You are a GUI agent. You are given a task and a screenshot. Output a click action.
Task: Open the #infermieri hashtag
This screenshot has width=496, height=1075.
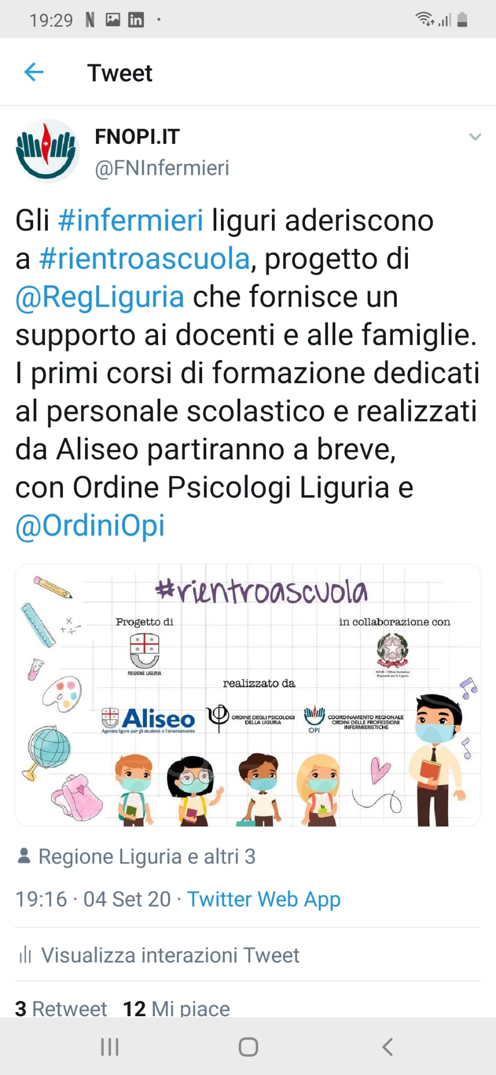tap(131, 220)
